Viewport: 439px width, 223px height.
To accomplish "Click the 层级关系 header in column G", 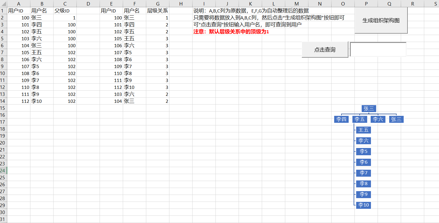I will [158, 10].
